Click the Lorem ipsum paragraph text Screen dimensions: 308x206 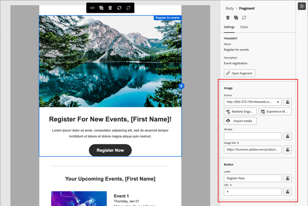(110, 133)
